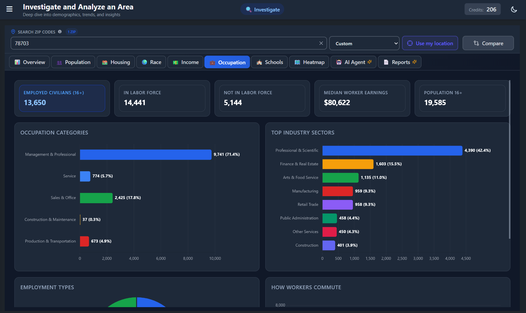Open the Heatmap tab
The width and height of the screenshot is (526, 313).
pos(309,62)
